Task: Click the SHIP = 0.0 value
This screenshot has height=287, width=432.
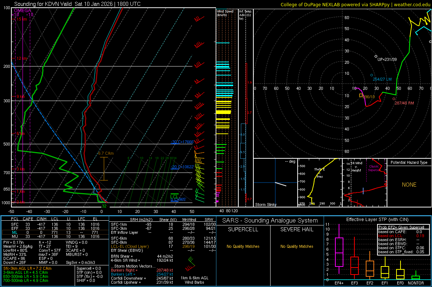Action: (x=86, y=280)
